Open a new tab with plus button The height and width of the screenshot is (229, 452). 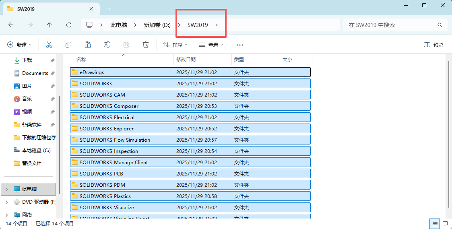tap(109, 9)
